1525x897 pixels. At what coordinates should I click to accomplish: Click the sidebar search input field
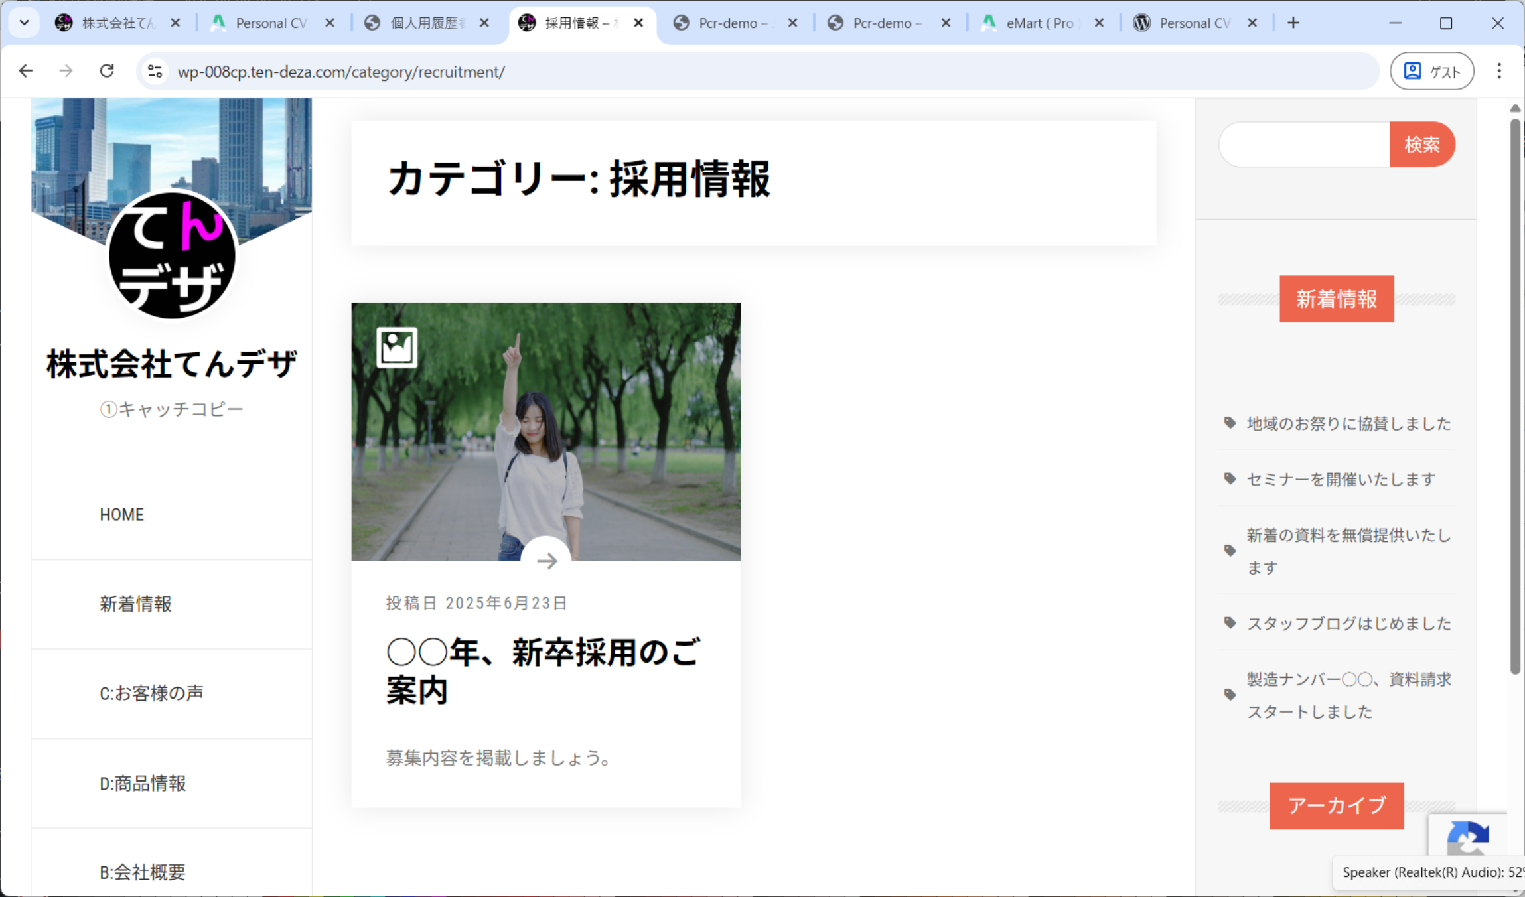(1304, 145)
